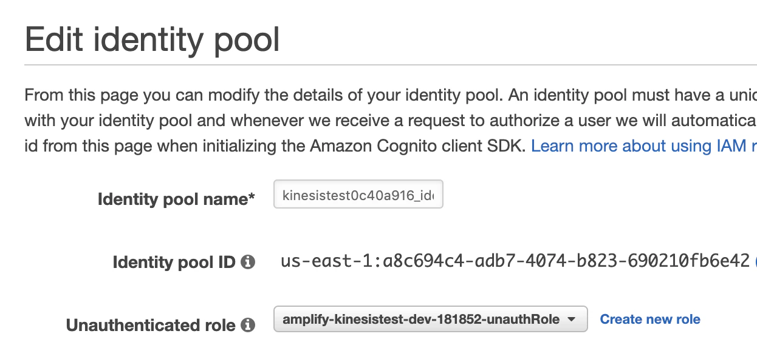The image size is (757, 348).
Task: Click the Edit identity pool heading
Action: (152, 40)
